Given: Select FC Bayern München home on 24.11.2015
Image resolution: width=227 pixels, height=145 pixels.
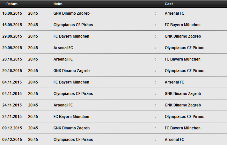Looking at the screenshot, I should (71, 117).
